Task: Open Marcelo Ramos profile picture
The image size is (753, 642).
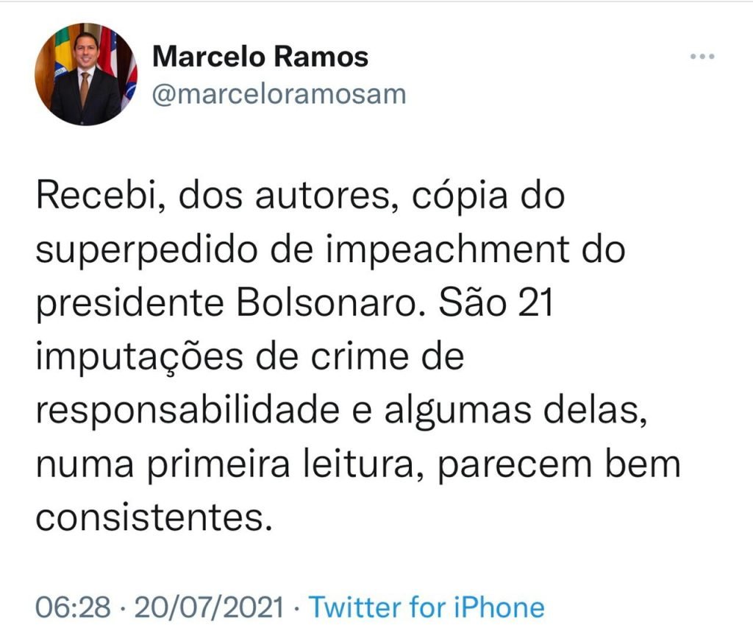Action: [86, 74]
